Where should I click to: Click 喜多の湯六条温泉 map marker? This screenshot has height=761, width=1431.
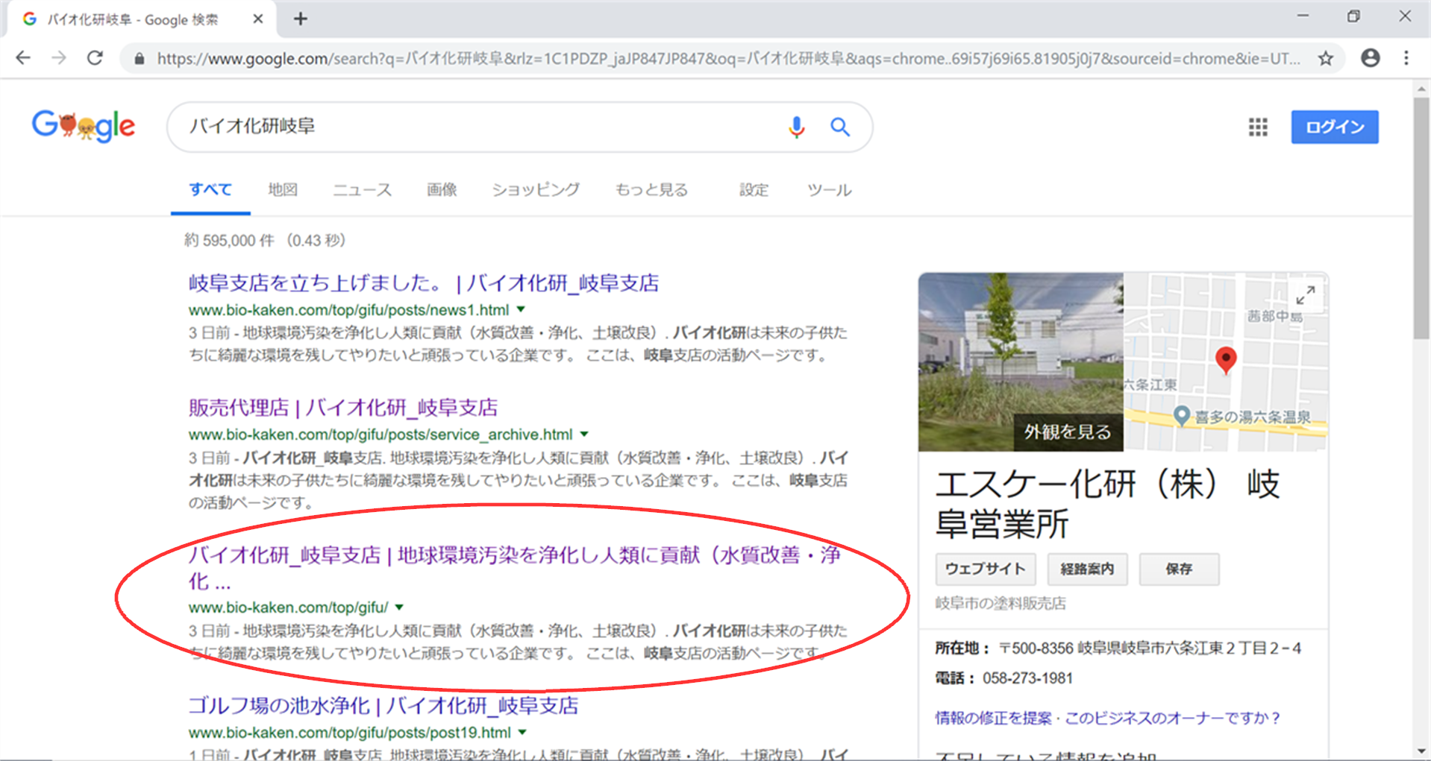coord(1180,415)
